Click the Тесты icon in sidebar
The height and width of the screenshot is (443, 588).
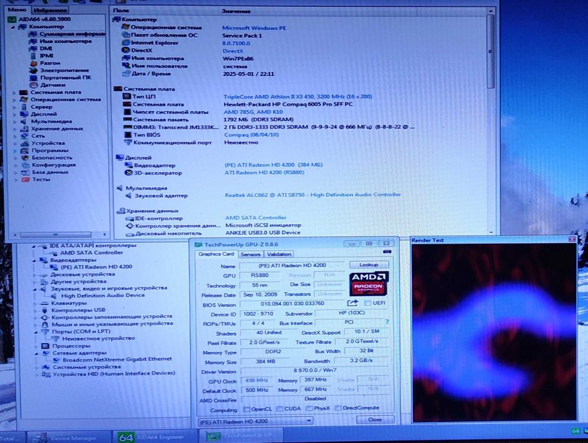pos(25,180)
